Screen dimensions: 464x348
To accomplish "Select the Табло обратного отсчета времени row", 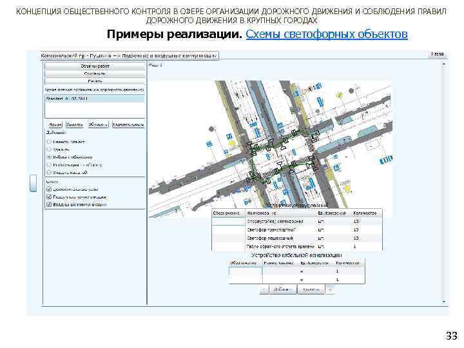I will click(297, 246).
